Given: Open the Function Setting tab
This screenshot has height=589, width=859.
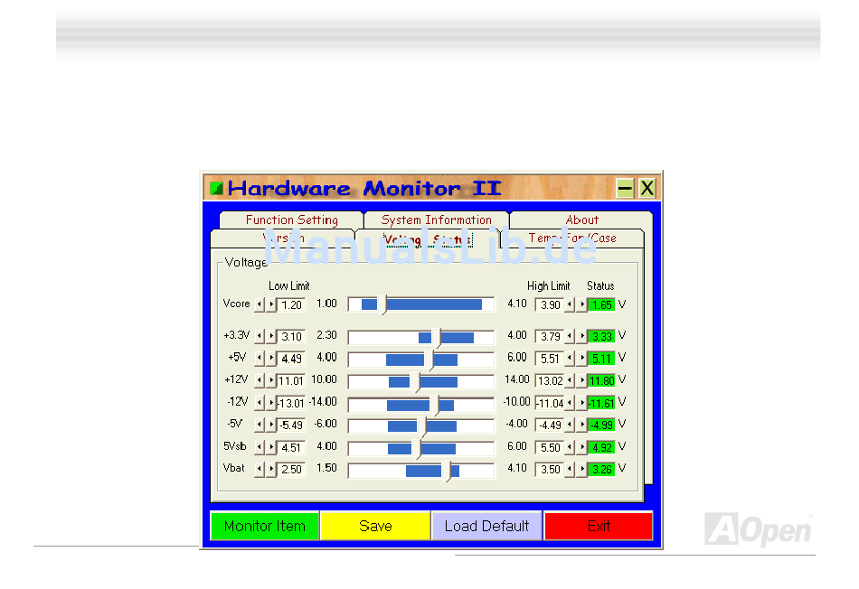Looking at the screenshot, I should [291, 220].
